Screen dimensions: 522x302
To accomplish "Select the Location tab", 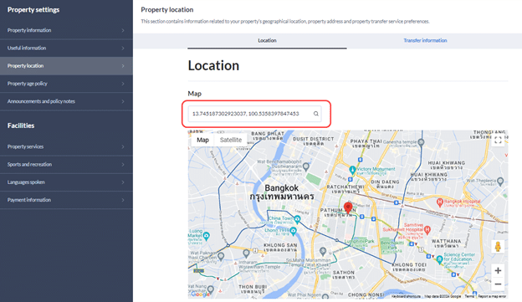I will click(x=267, y=40).
